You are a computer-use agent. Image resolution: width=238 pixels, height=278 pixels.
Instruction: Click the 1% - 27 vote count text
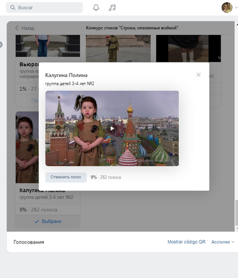pos(28,89)
